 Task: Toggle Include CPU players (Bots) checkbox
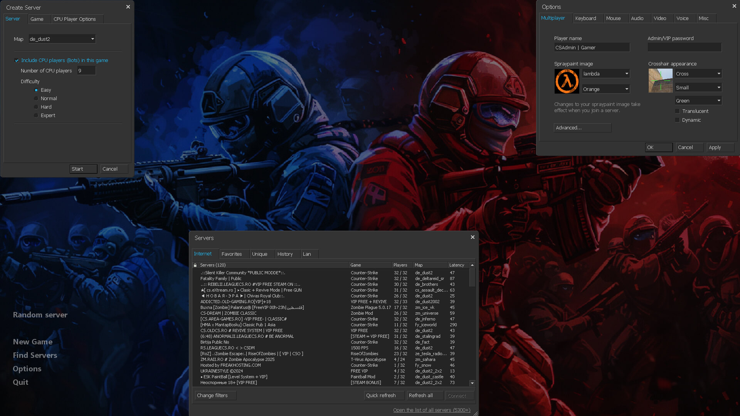pos(17,60)
